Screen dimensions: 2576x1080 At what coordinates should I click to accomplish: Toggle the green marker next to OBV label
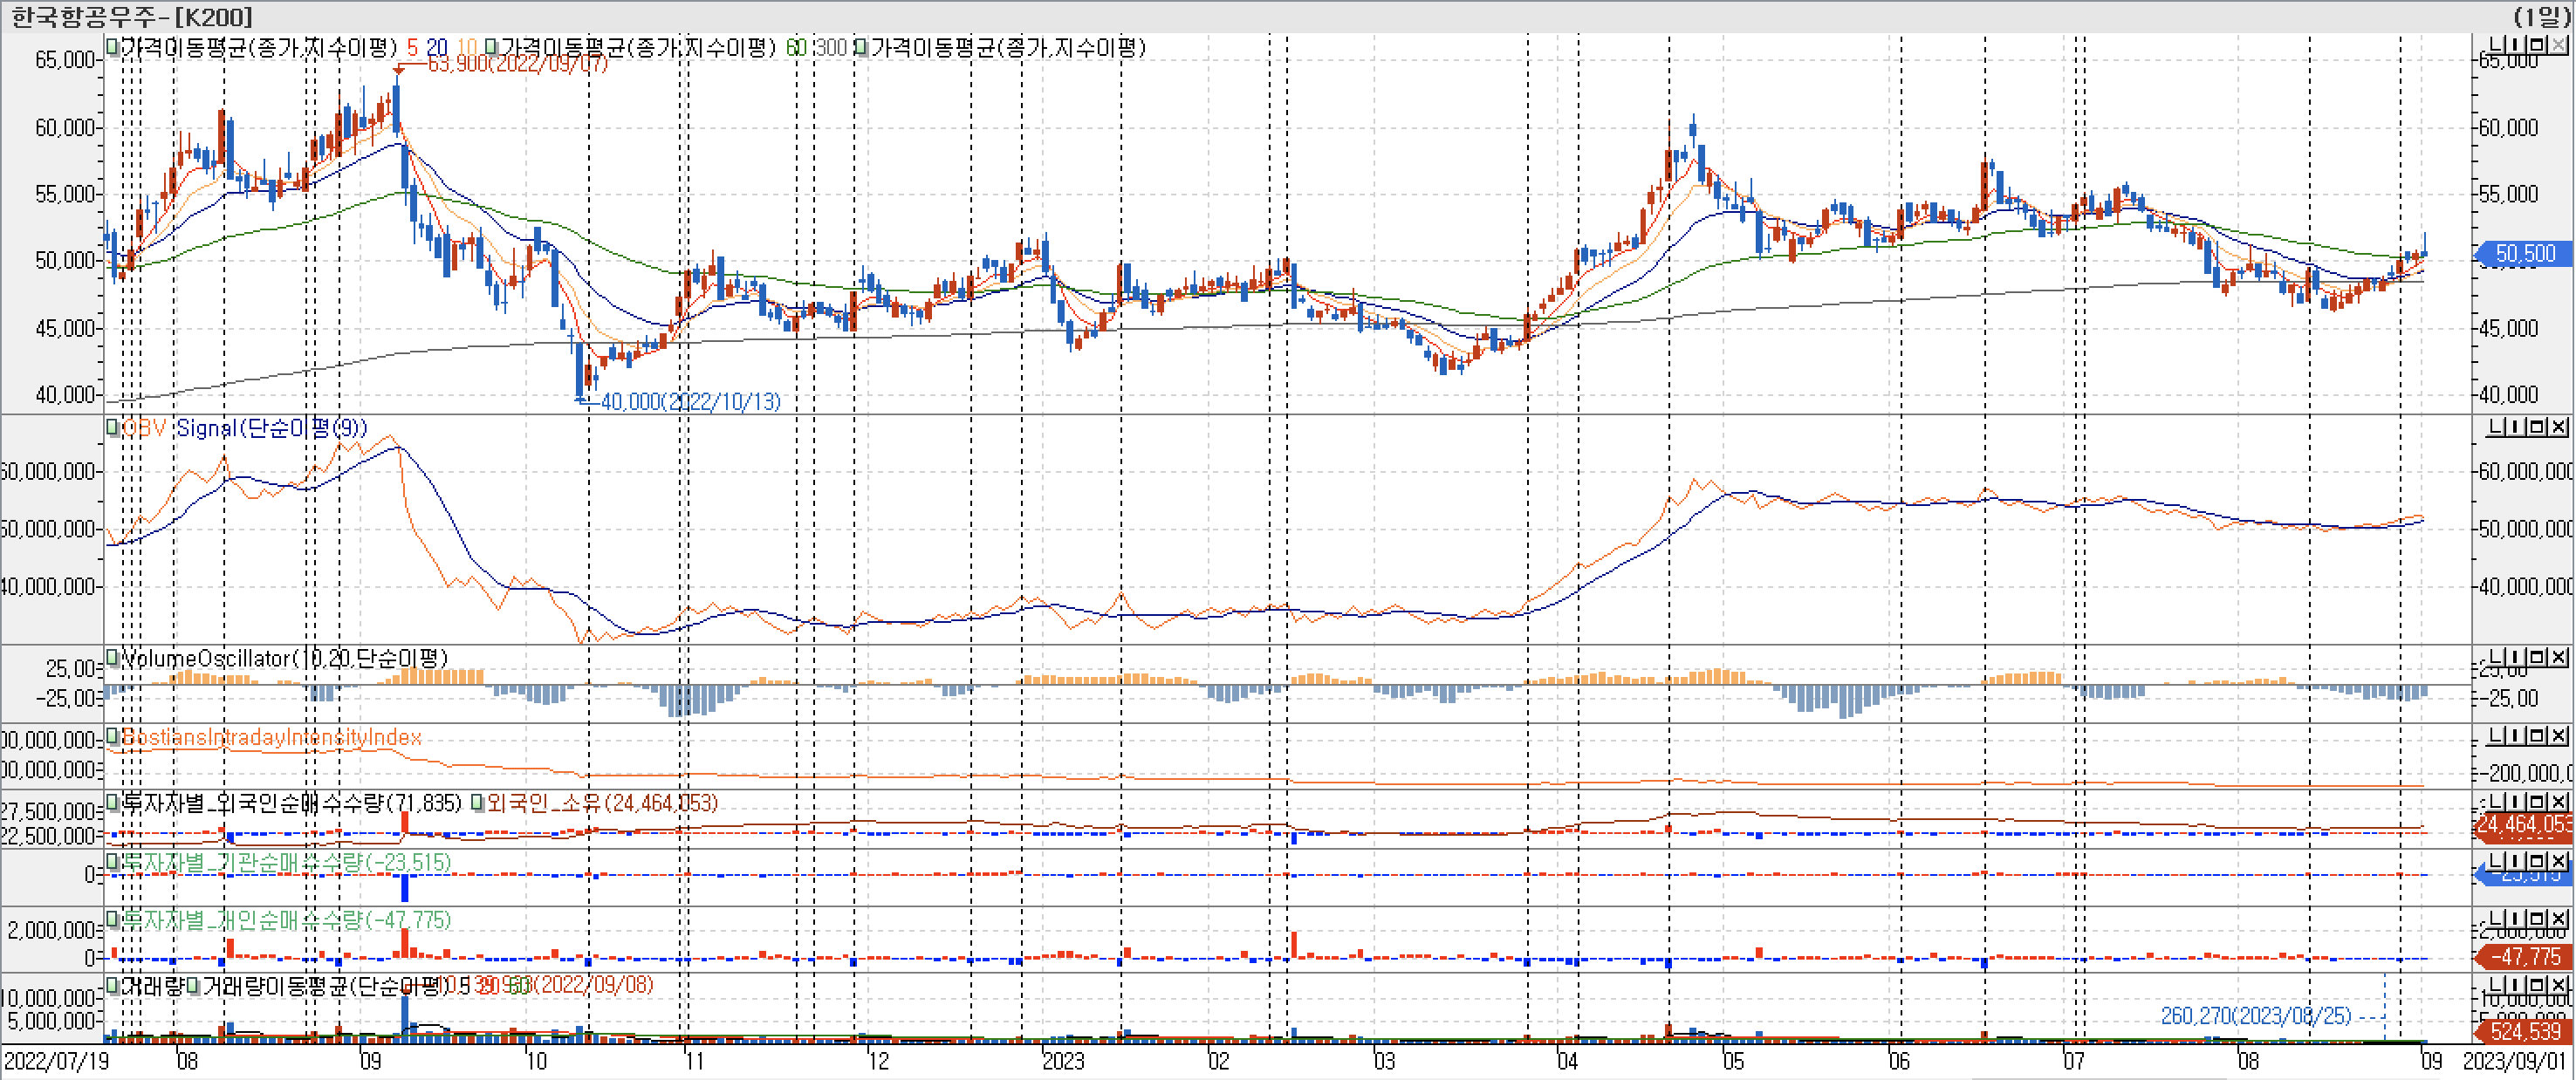[113, 427]
